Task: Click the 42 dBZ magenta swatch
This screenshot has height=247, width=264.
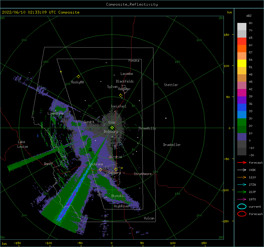Action: coord(242,93)
